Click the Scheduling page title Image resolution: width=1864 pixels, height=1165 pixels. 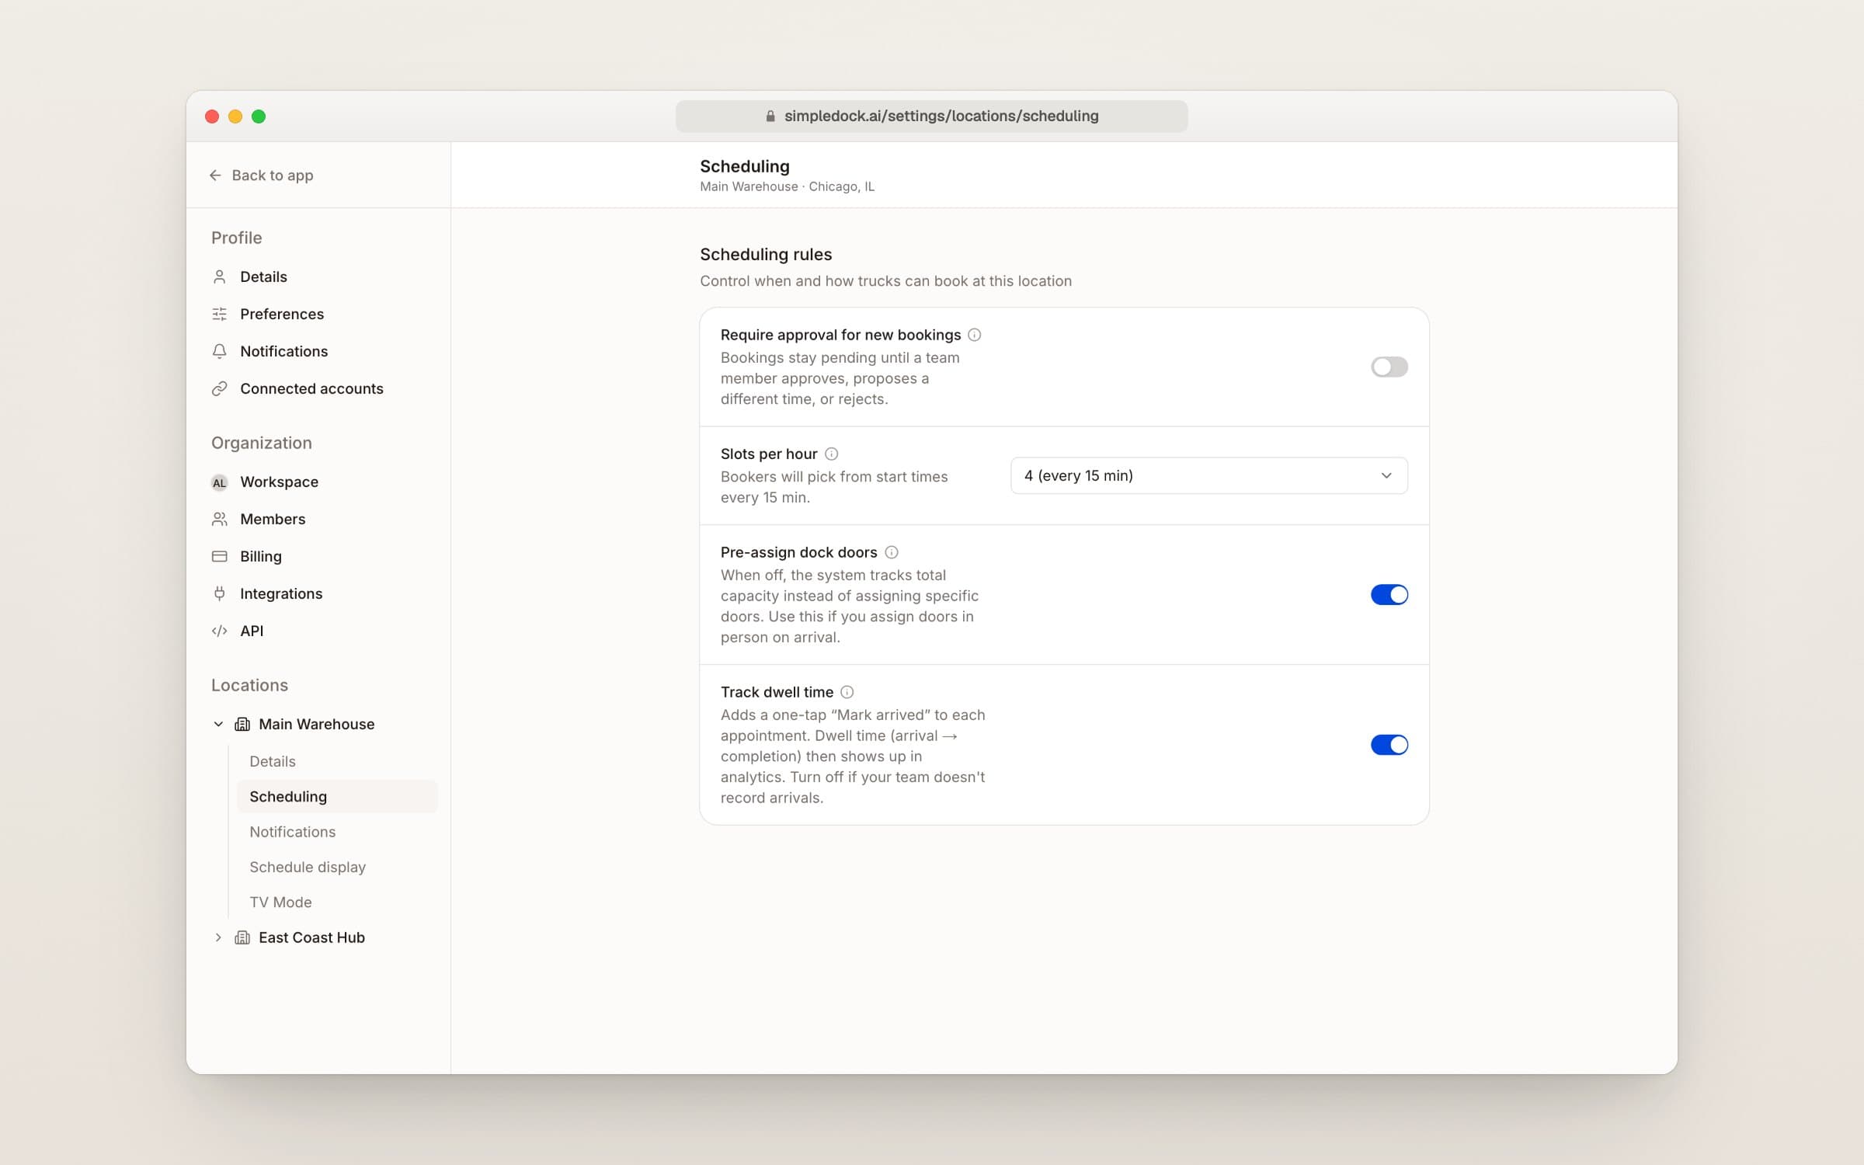tap(744, 166)
